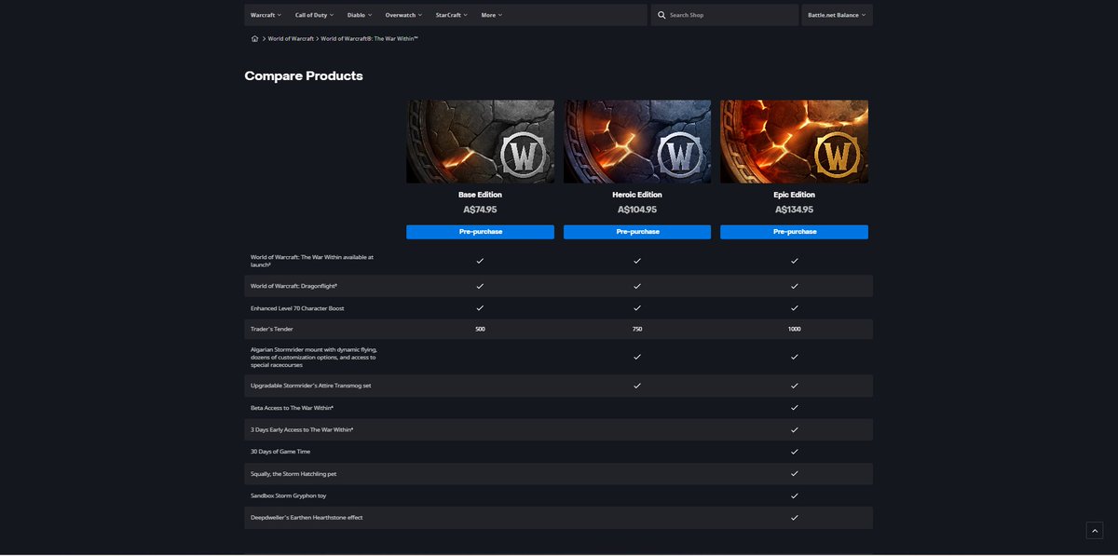Click the Search Shop input field
1118x556 pixels.
pyautogui.click(x=725, y=15)
